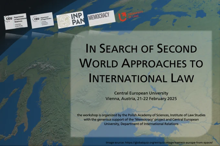Click the title line "International Law"

click(x=141, y=78)
